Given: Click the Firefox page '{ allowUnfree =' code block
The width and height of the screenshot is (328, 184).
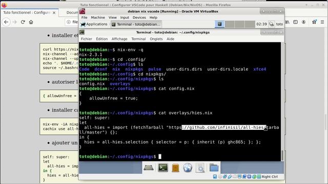Looking at the screenshot, I should [59, 96].
